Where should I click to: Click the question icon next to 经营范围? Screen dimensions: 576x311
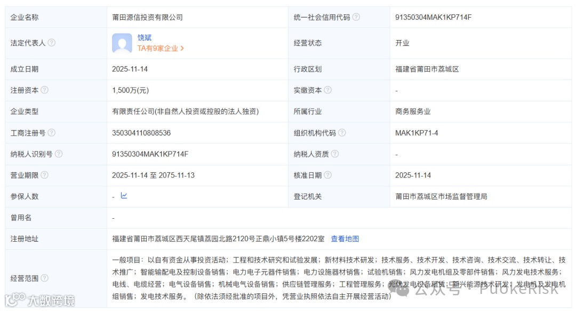point(46,278)
